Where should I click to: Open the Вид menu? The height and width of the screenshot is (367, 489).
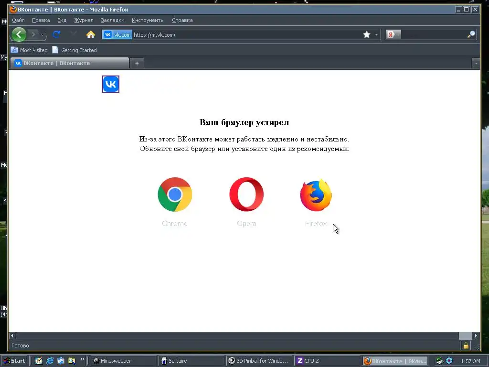[x=62, y=20]
